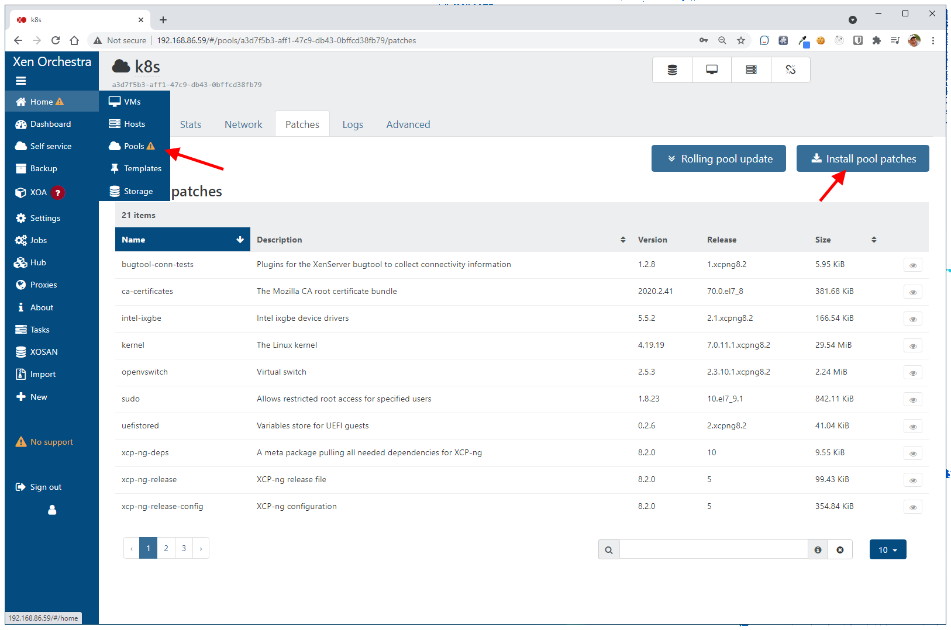951x630 pixels.
Task: Open the items per page dropdown
Action: 887,550
